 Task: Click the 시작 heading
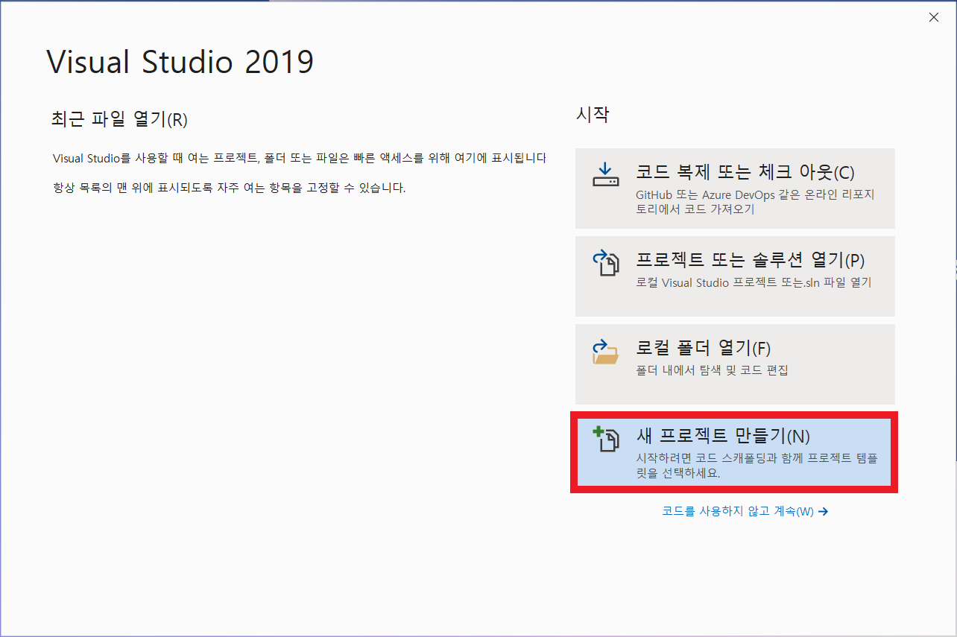pos(593,115)
